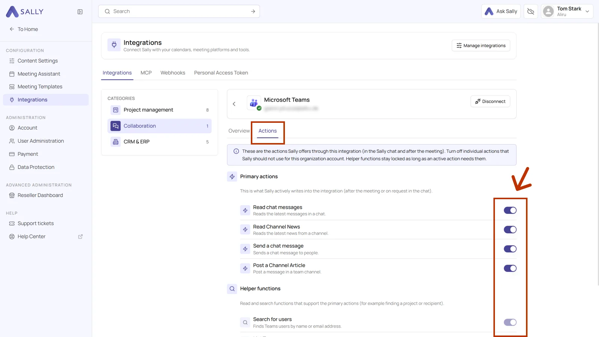Click the Ask Sally logo icon
This screenshot has height=337, width=599.
489,11
